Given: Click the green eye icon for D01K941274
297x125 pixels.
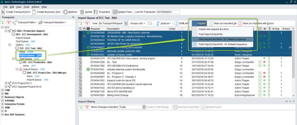Looking at the screenshot, I should click(x=264, y=58).
